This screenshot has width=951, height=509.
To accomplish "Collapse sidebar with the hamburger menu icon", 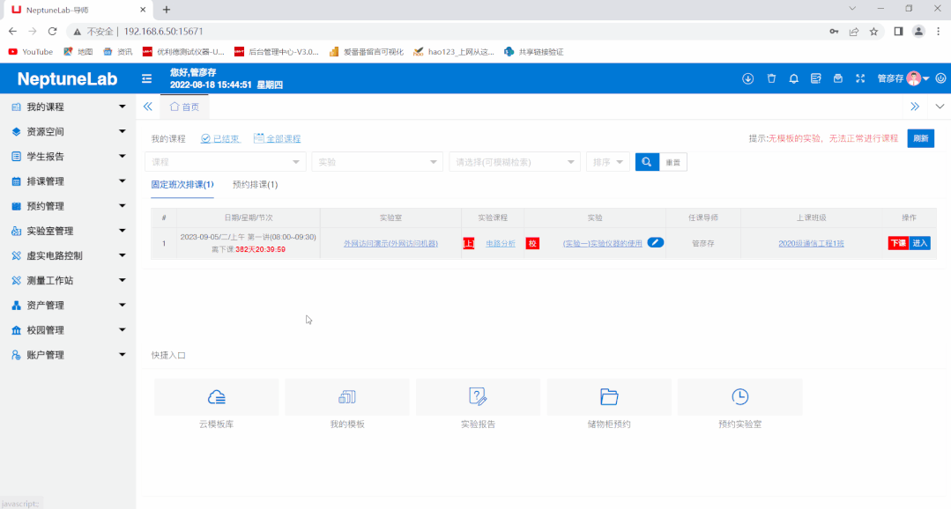I will [x=147, y=79].
